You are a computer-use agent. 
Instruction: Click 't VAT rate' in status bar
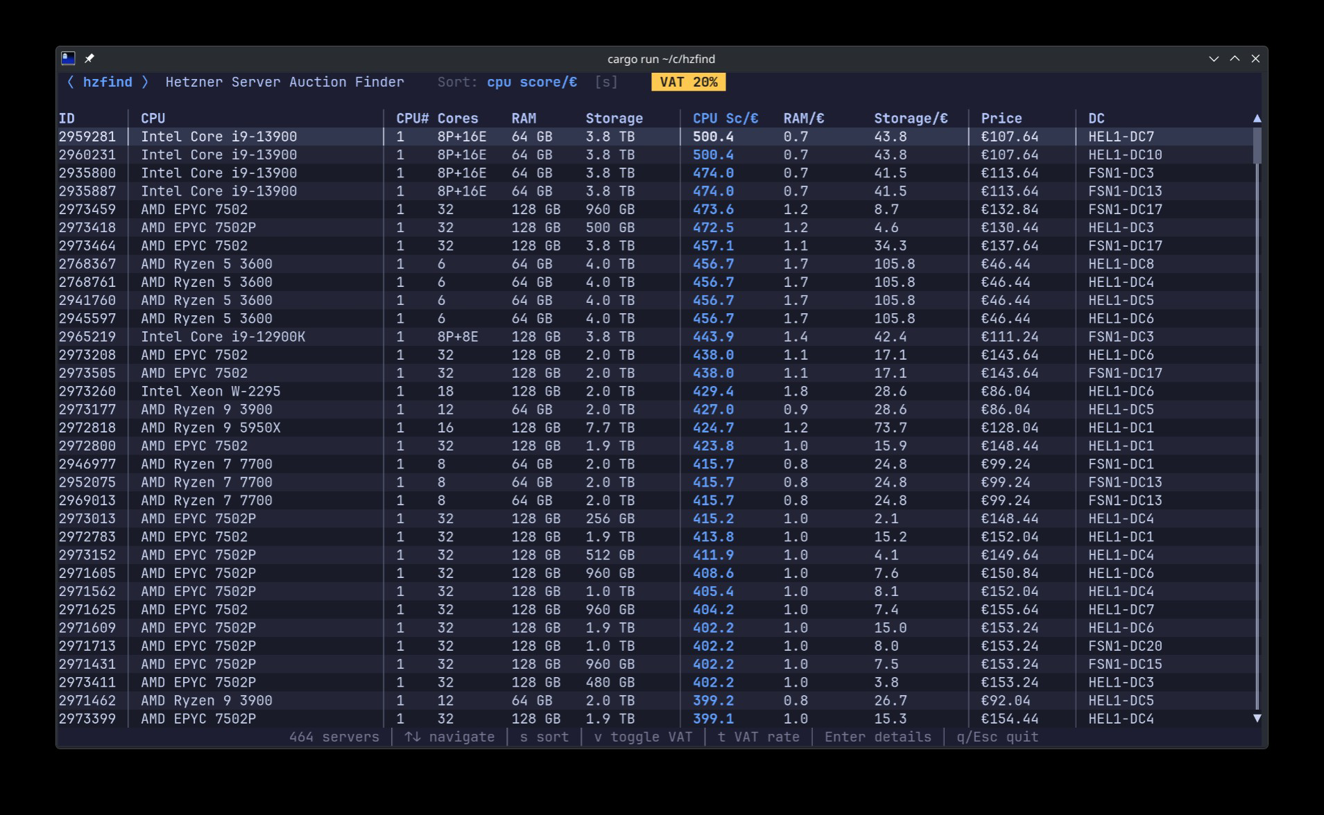[758, 737]
